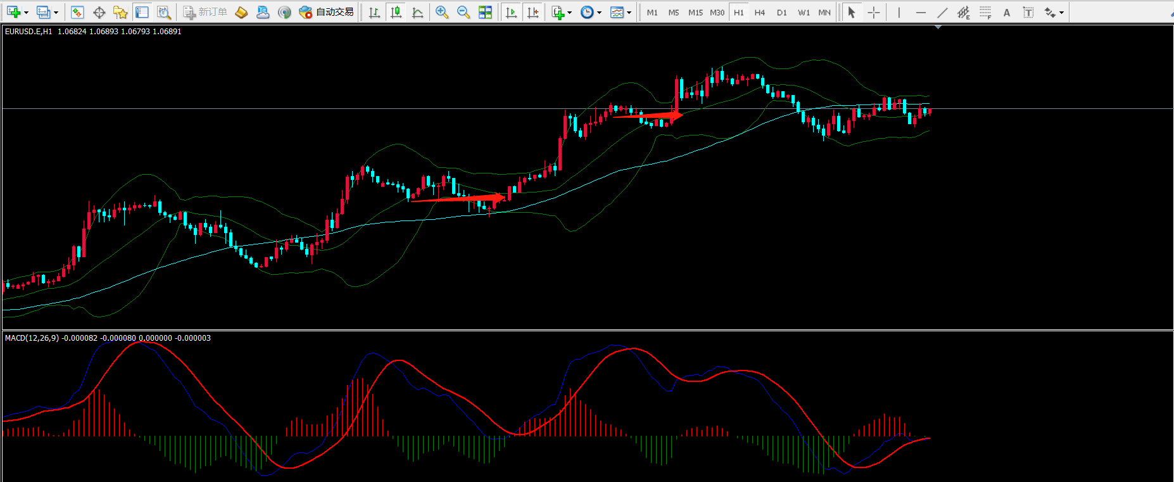Expand the indicators dropdown arrow
Viewport: 1174px width, 482px height.
[570, 13]
